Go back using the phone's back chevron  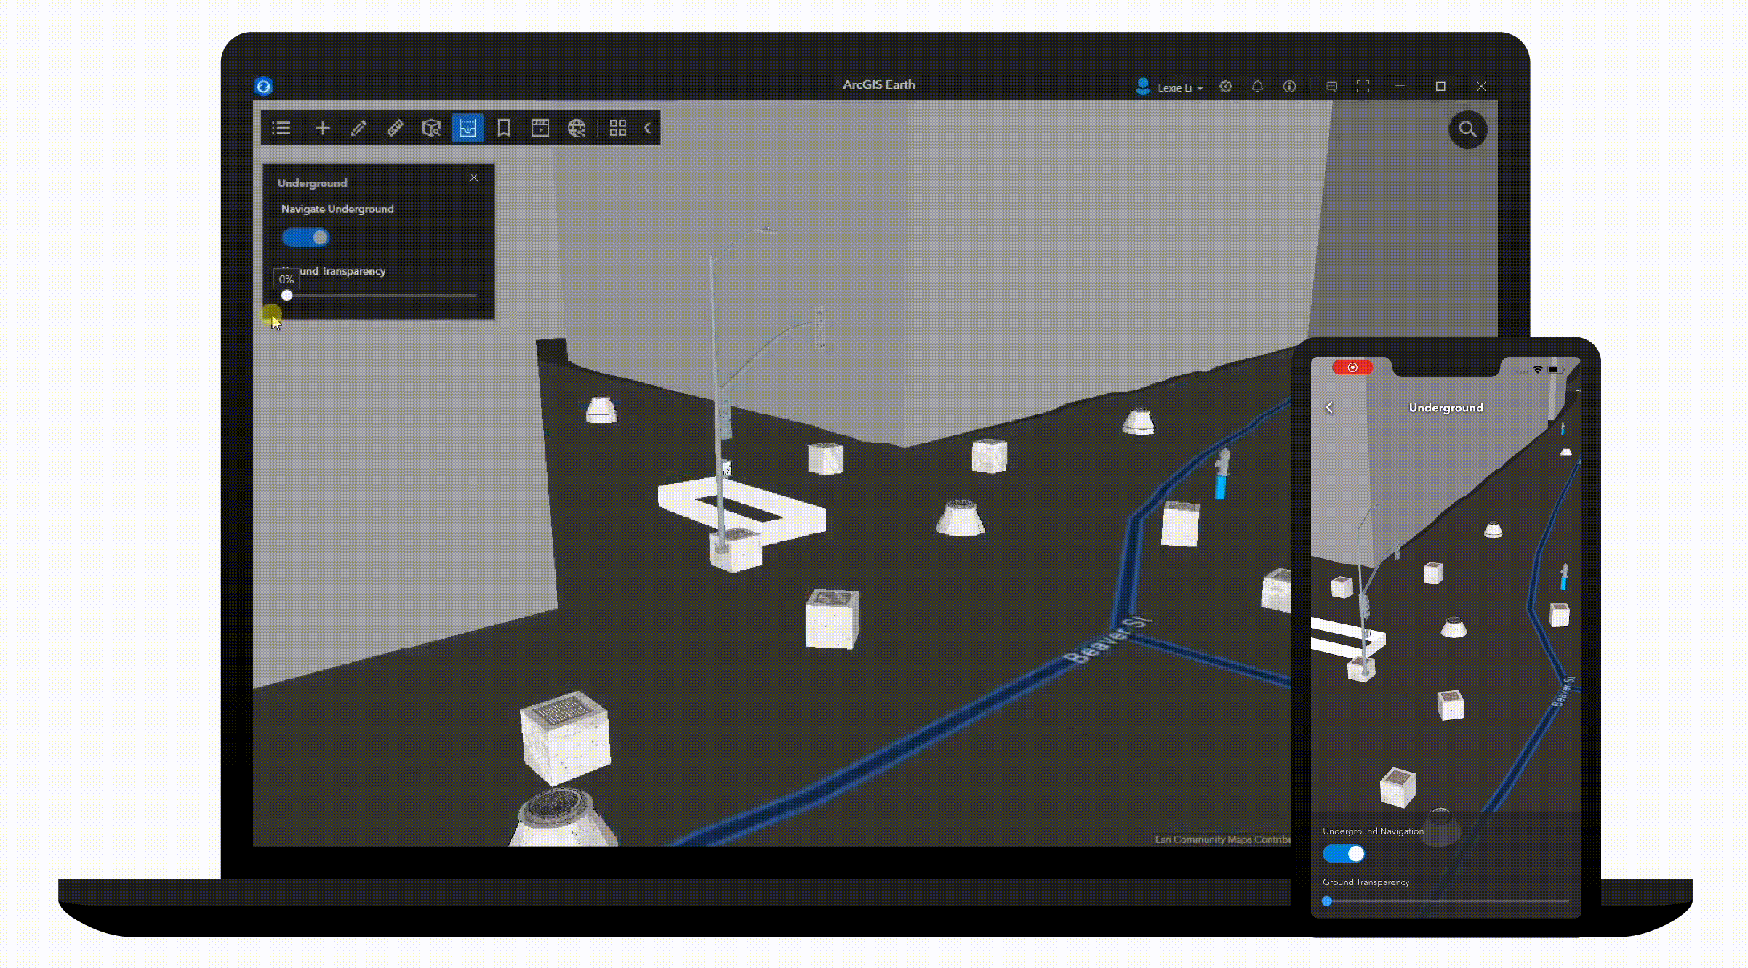(1329, 408)
